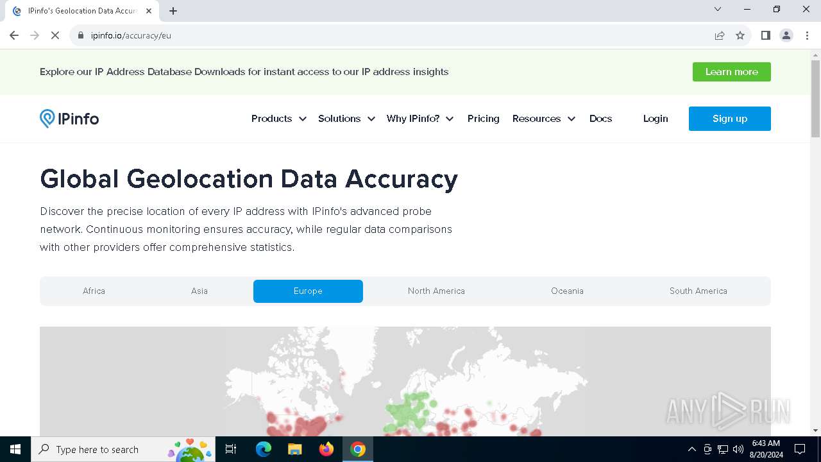
Task: Open the Pricing page
Action: (483, 119)
